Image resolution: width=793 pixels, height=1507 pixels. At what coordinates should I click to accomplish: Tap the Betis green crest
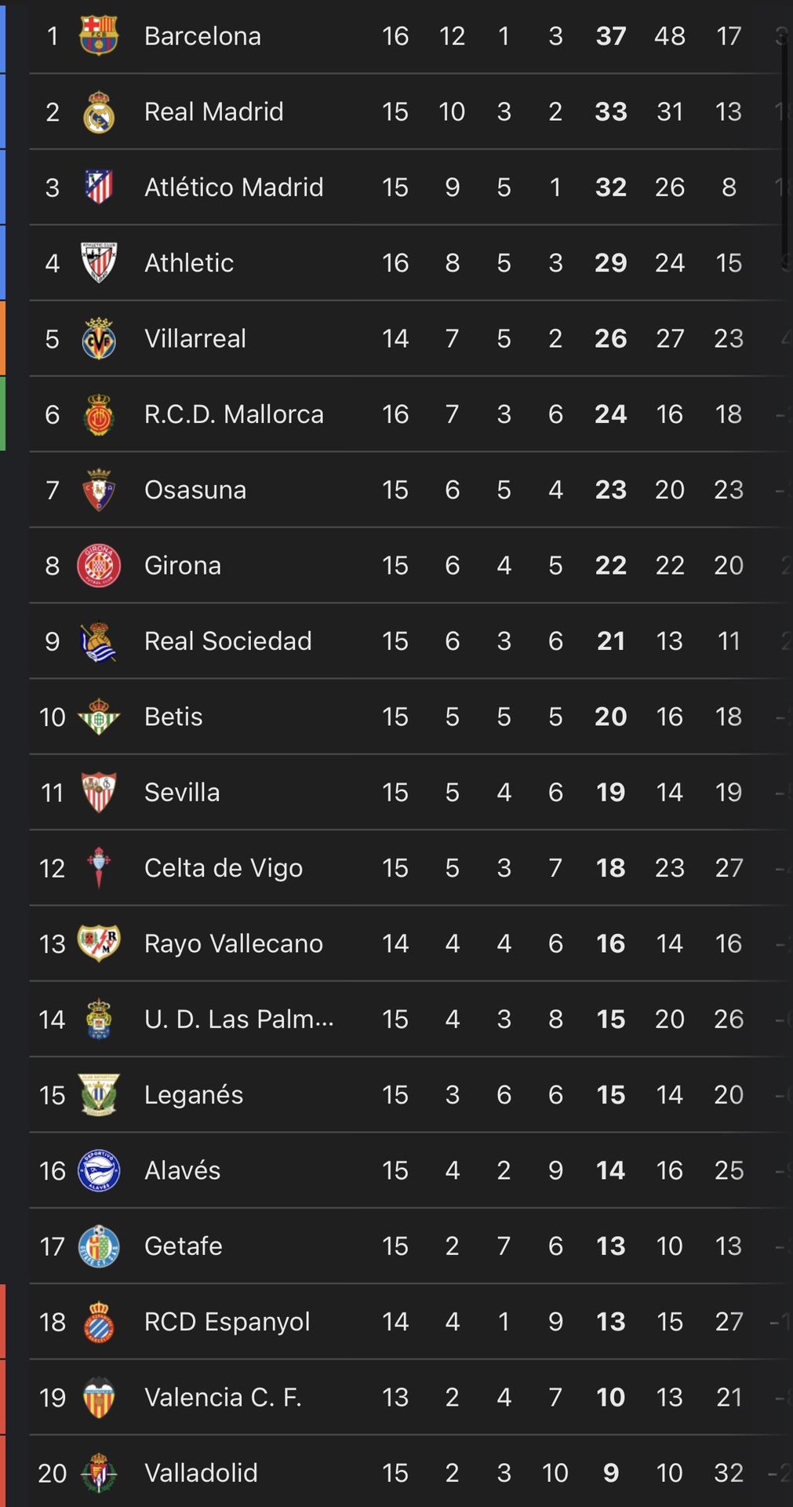click(99, 717)
